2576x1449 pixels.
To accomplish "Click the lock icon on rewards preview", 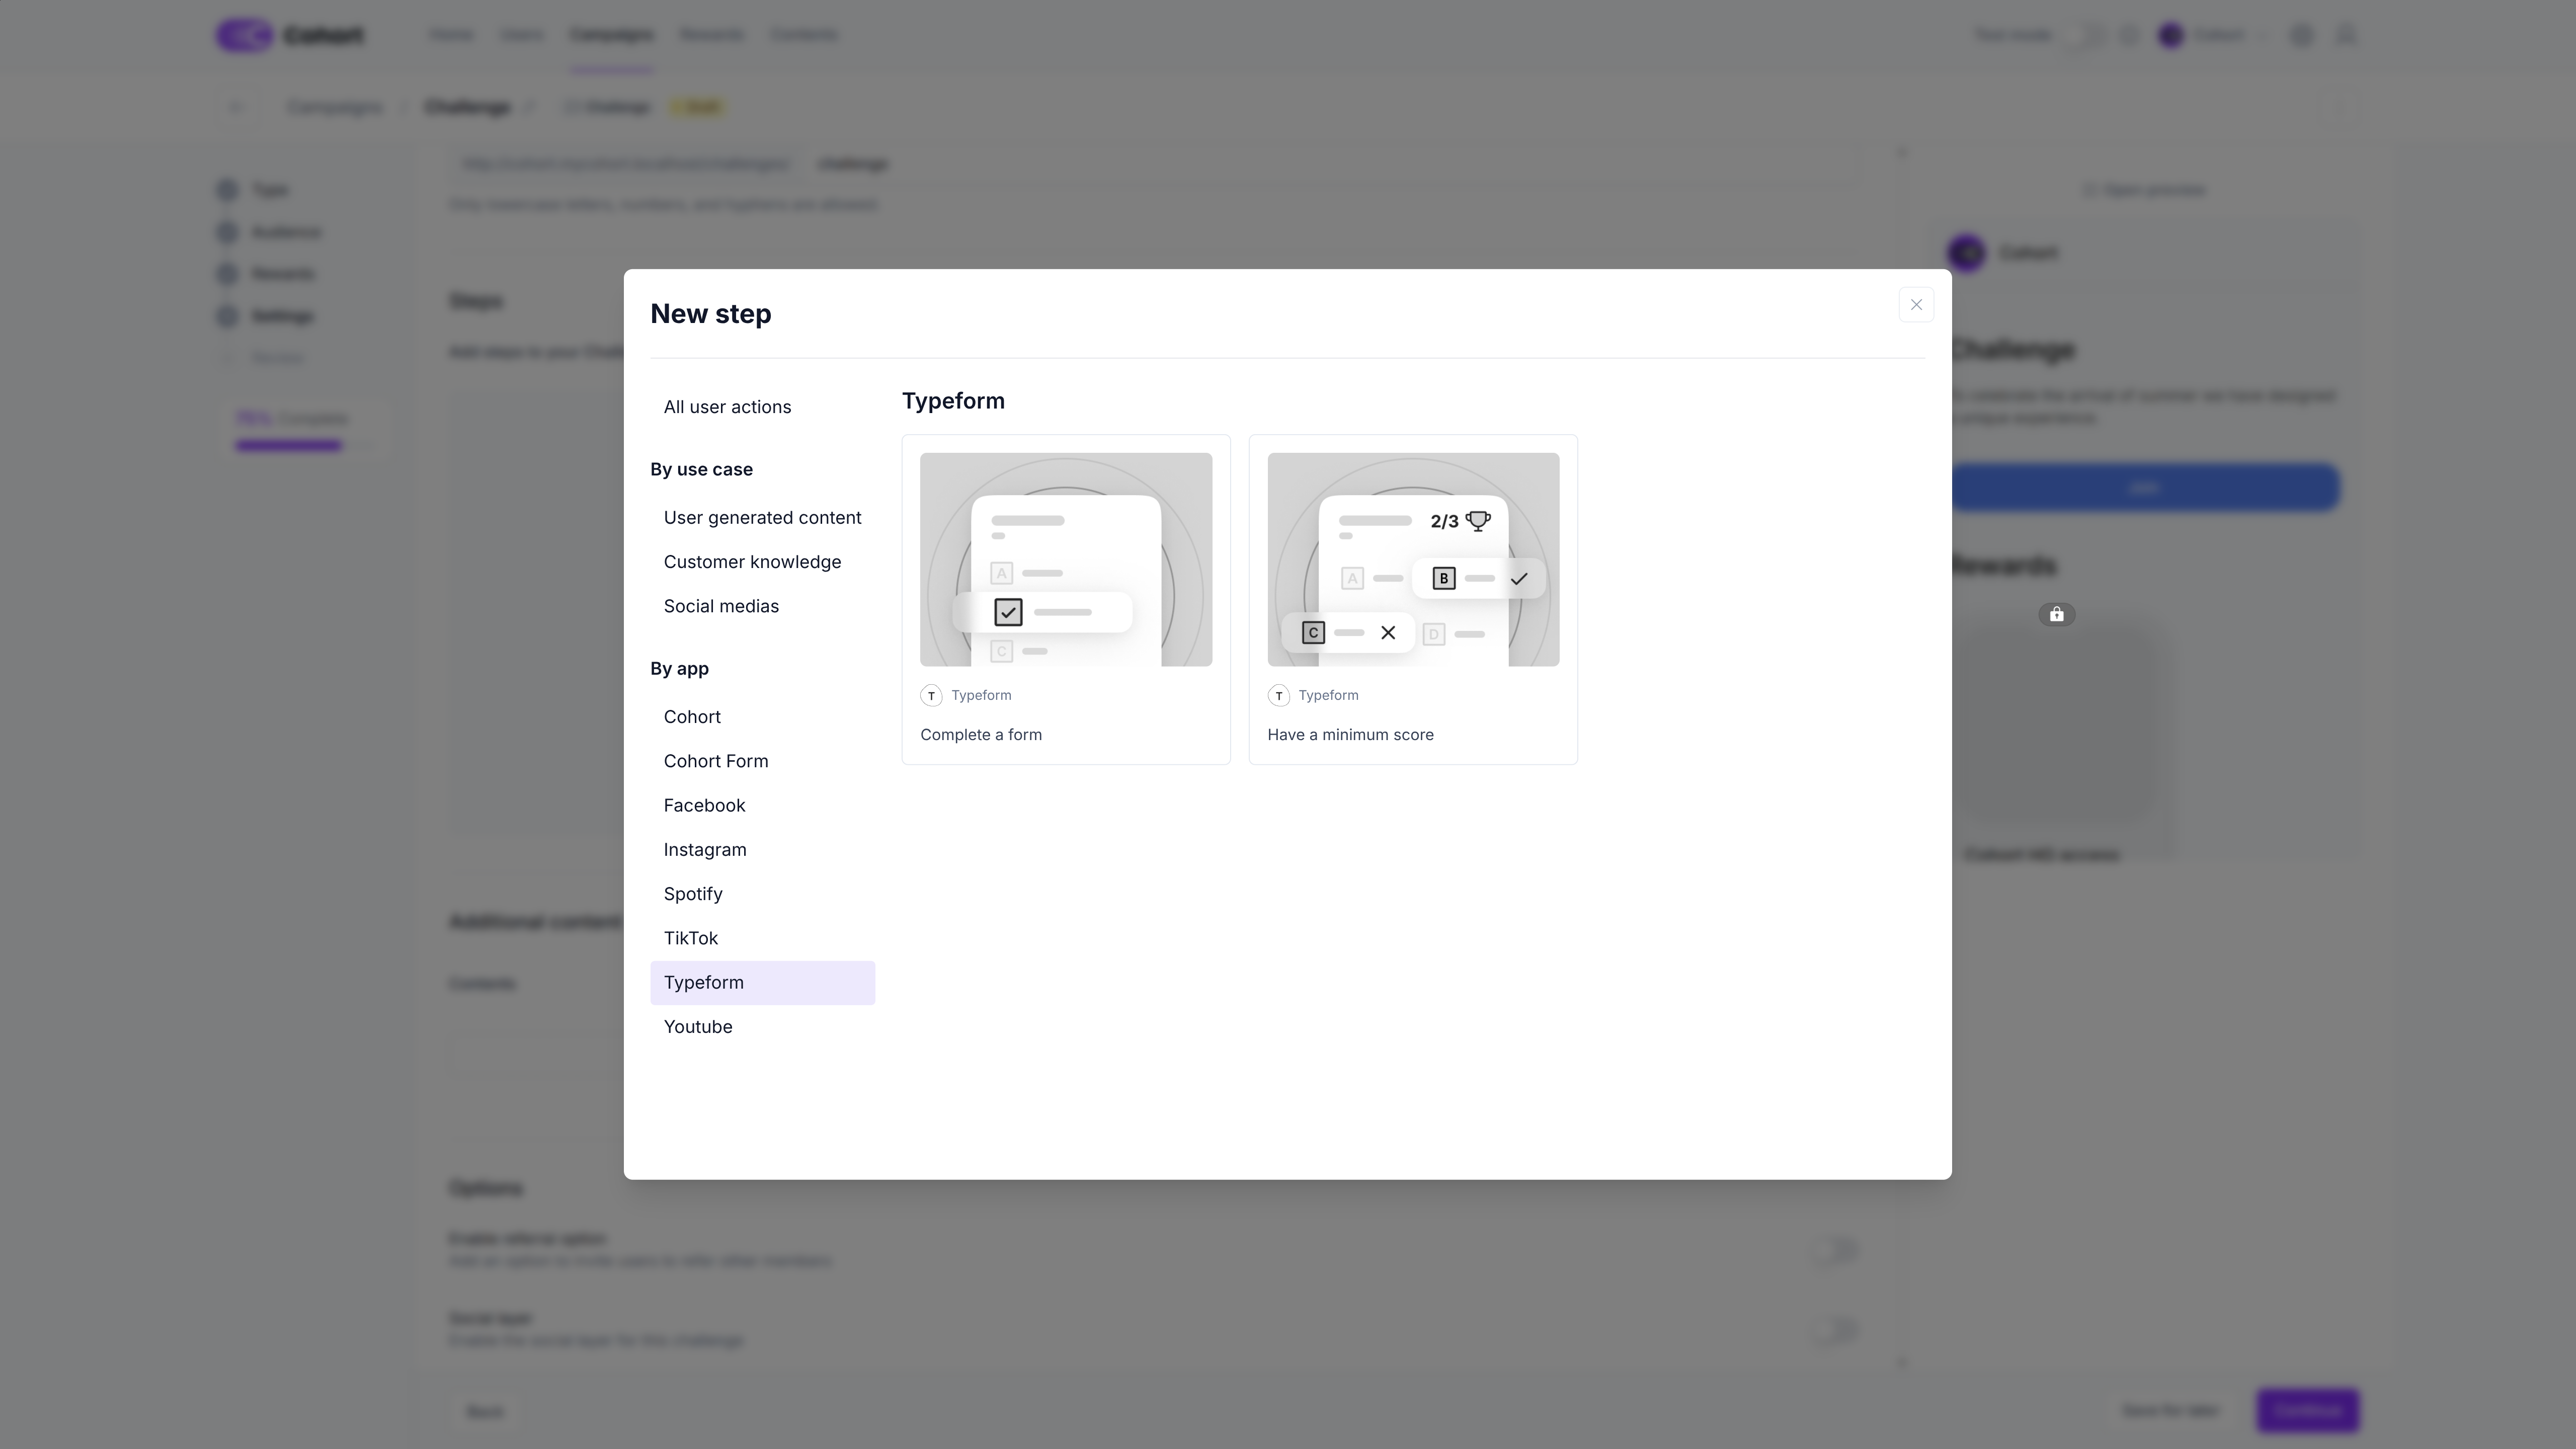I will tap(2056, 614).
